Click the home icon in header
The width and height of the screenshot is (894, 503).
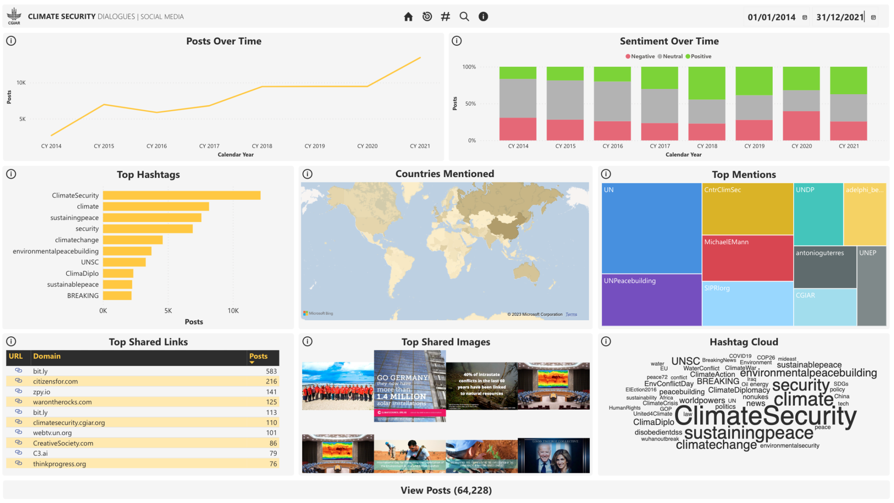pyautogui.click(x=408, y=17)
